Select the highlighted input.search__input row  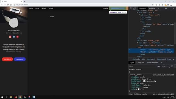point(151,51)
